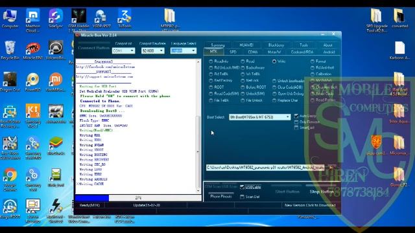Click the 'Connected to Phone.' log line
Image resolution: width=415 pixels, height=233 pixels.
pos(101,101)
